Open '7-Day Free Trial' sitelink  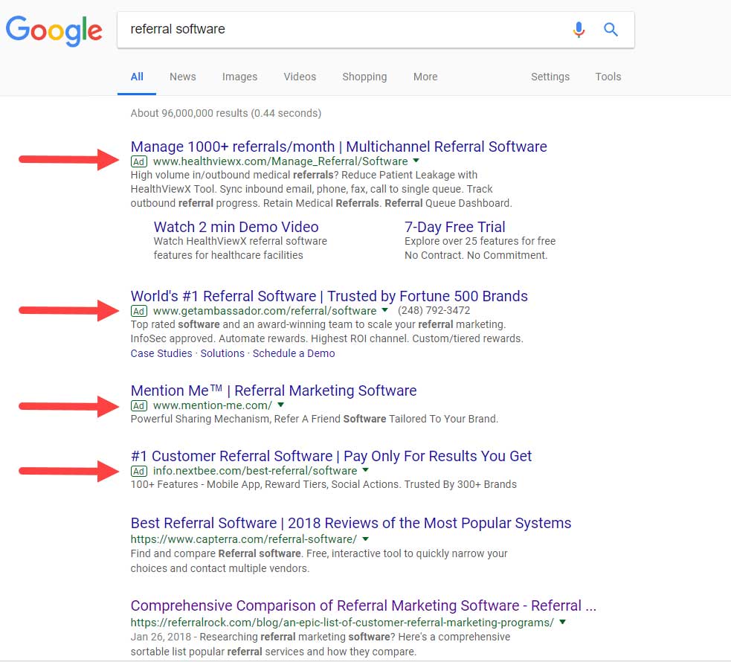coord(454,227)
